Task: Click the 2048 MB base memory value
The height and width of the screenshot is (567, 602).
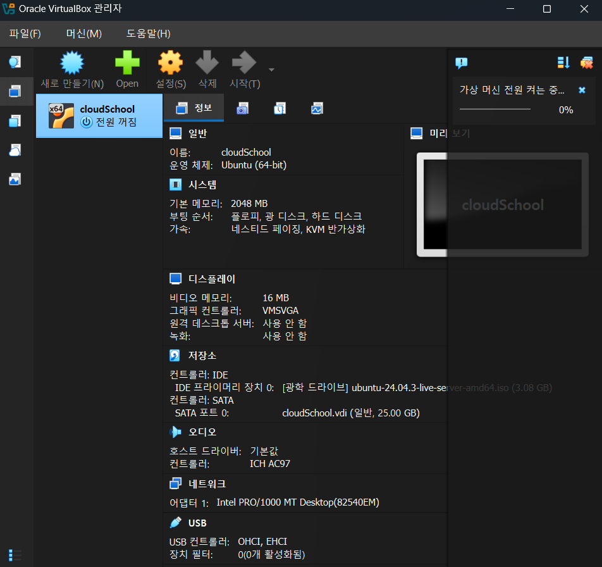Action: (x=249, y=204)
